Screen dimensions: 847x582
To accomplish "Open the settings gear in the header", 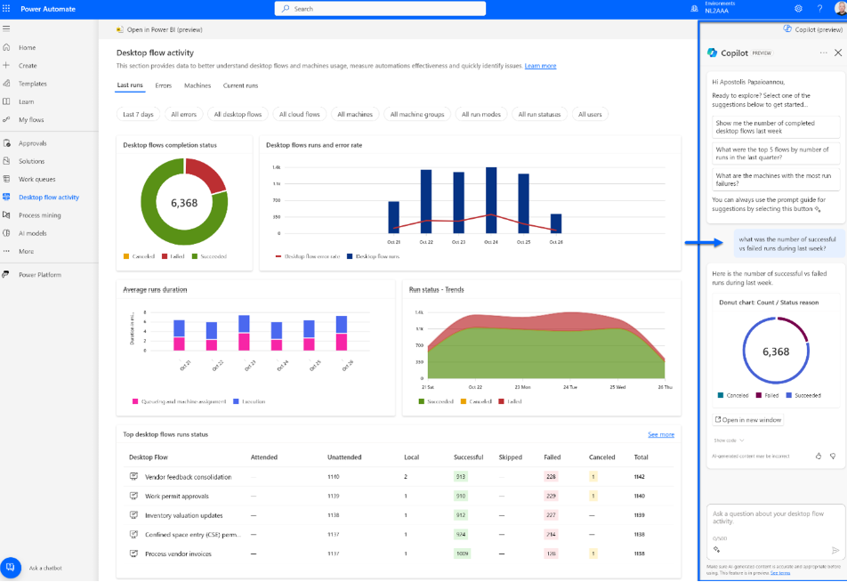I will point(798,8).
